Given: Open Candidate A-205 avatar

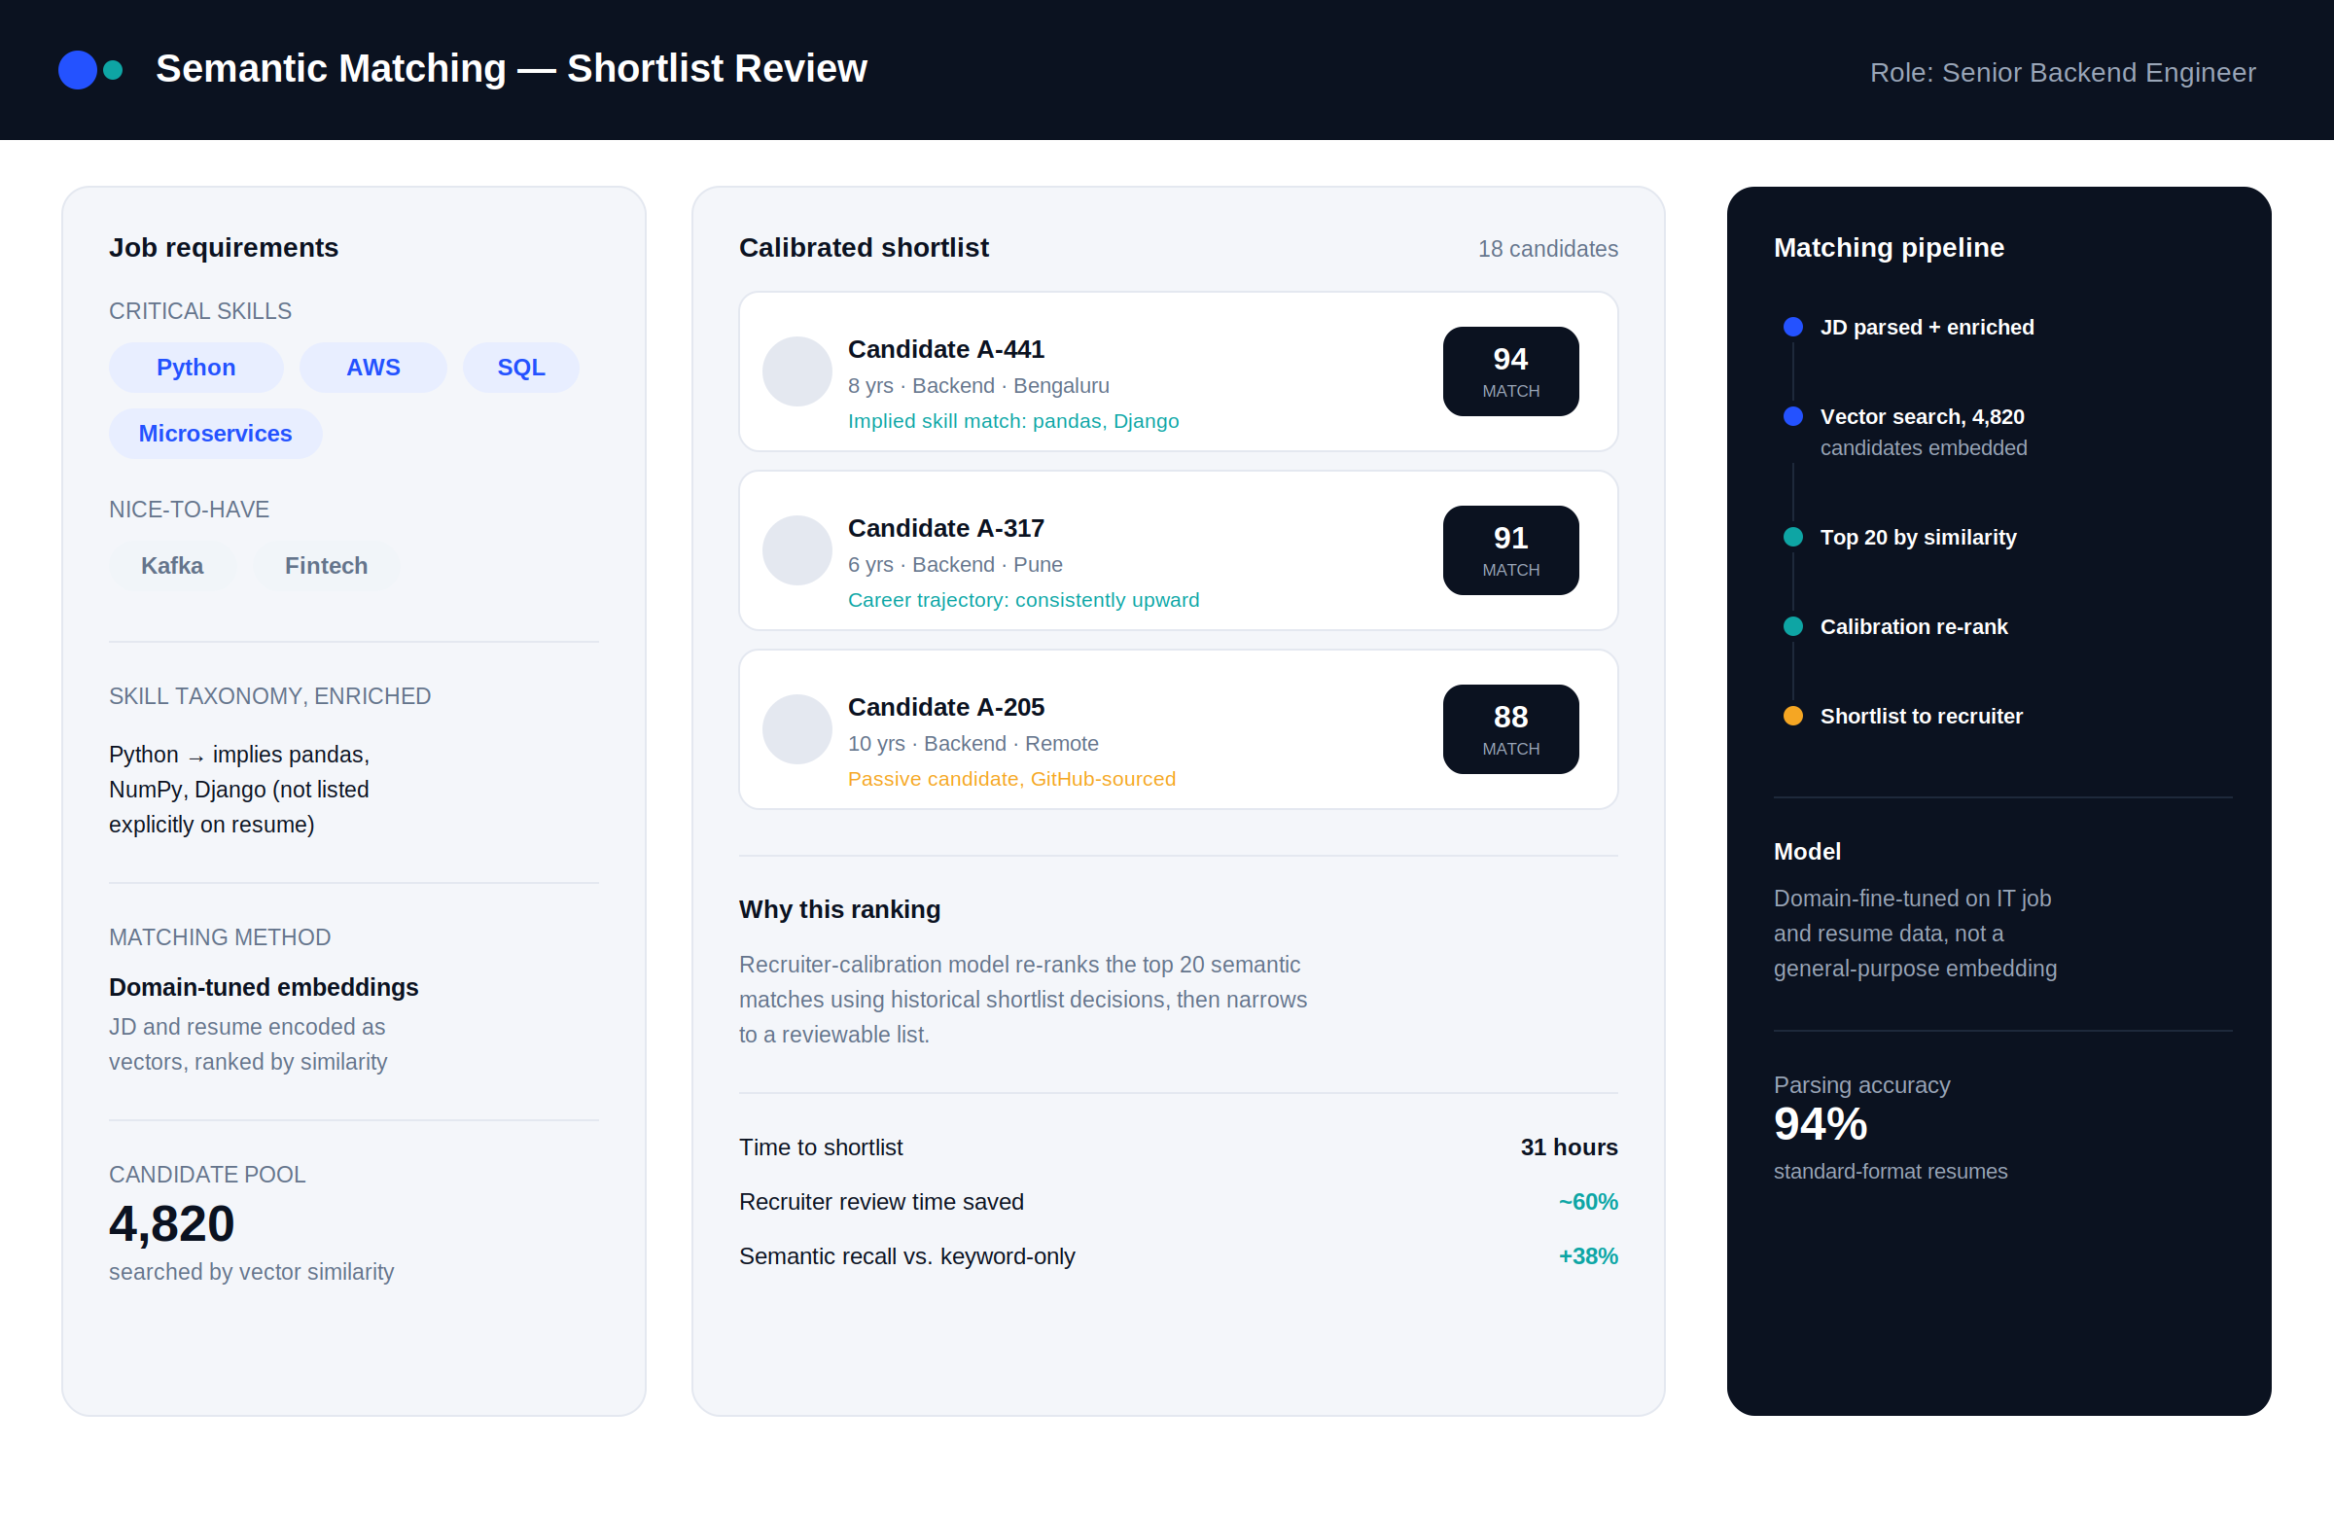Looking at the screenshot, I should (x=797, y=729).
